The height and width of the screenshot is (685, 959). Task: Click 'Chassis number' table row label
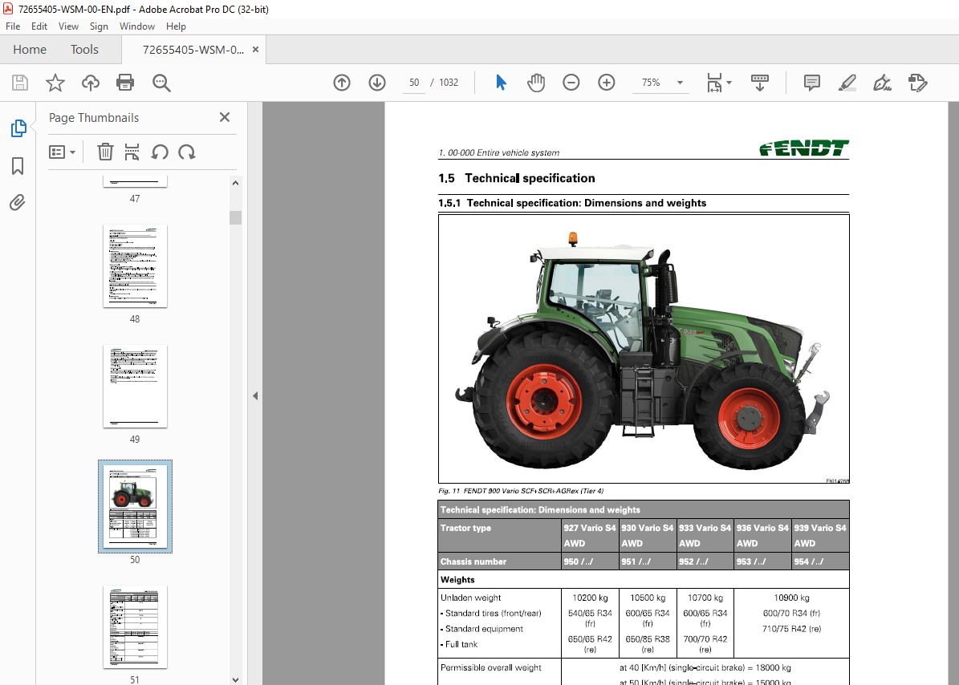473,561
